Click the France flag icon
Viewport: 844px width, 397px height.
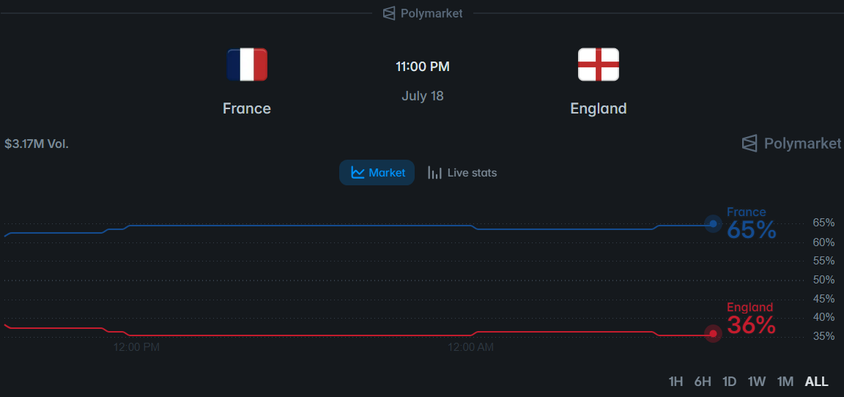(247, 64)
